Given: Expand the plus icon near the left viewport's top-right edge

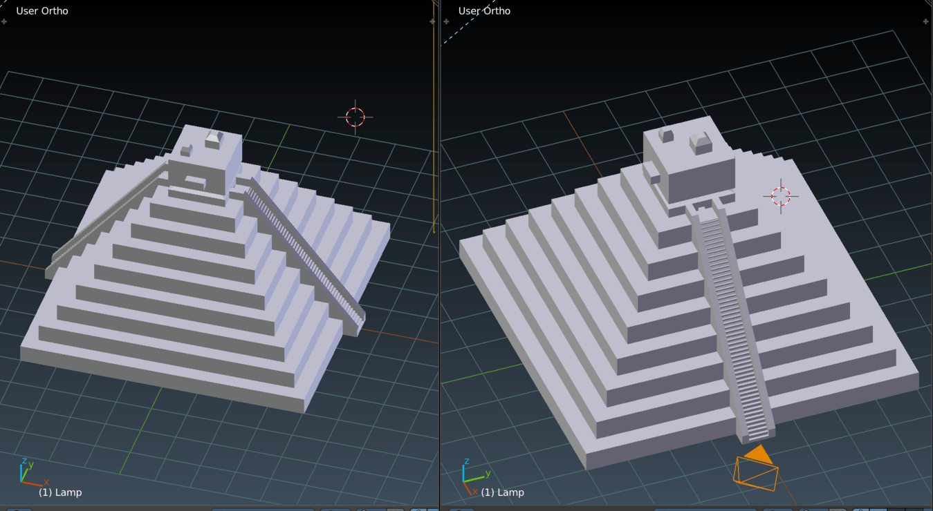Looking at the screenshot, I should click(432, 21).
